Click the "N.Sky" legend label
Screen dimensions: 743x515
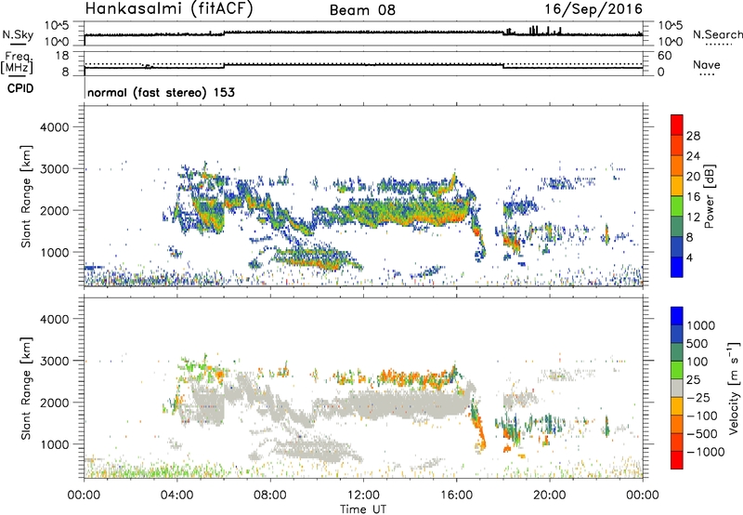click(x=18, y=34)
